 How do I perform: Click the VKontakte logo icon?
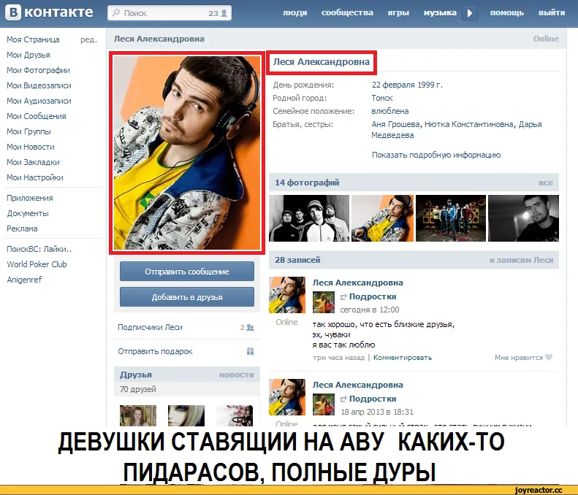tap(13, 12)
